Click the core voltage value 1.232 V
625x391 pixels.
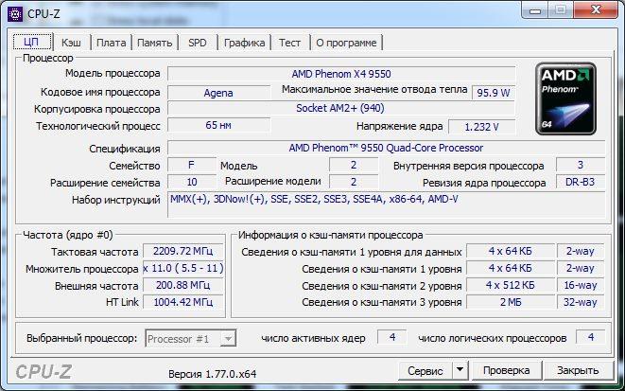[x=481, y=127]
